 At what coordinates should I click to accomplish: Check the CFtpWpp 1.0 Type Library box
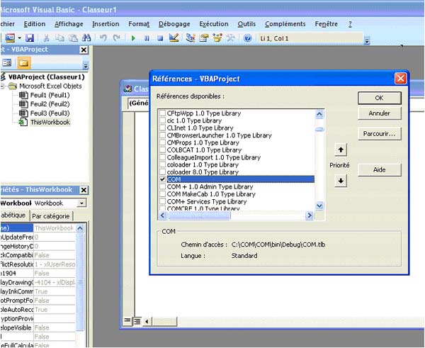coord(162,113)
